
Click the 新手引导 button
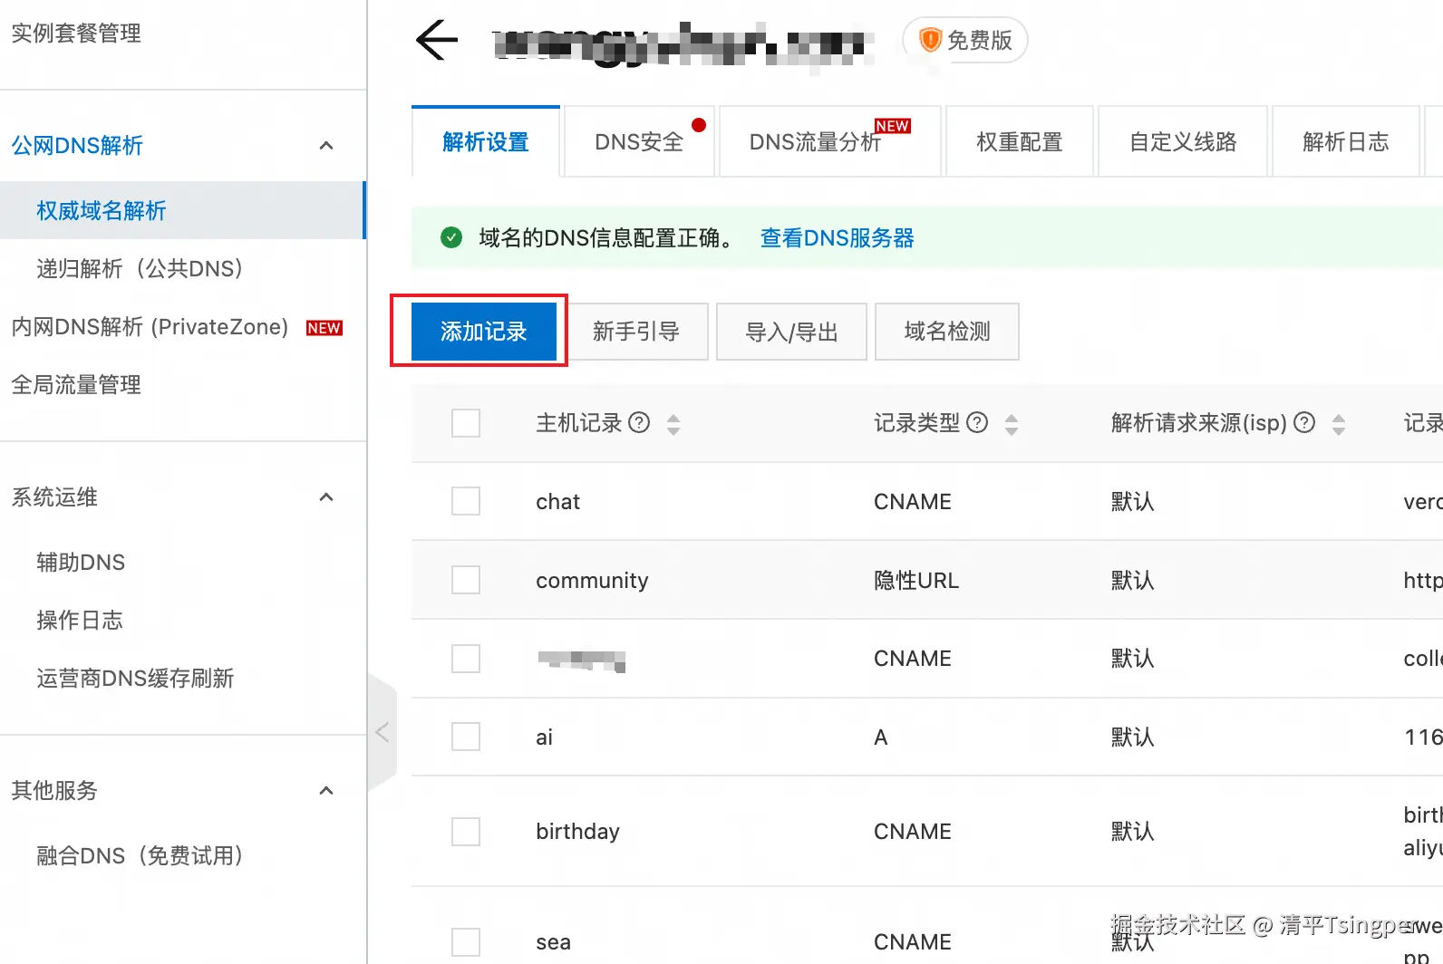636,332
